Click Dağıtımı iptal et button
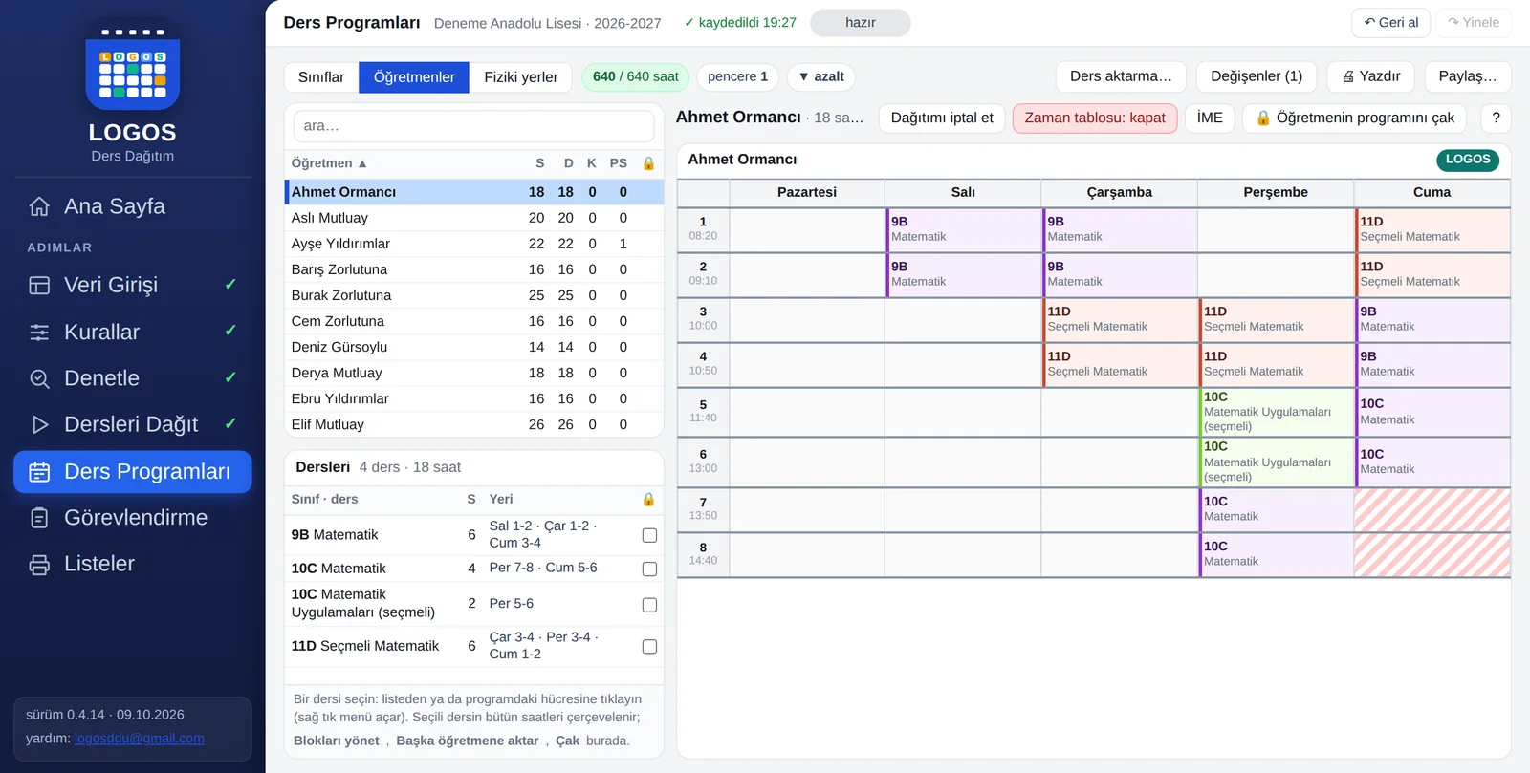The height and width of the screenshot is (773, 1530). [942, 118]
